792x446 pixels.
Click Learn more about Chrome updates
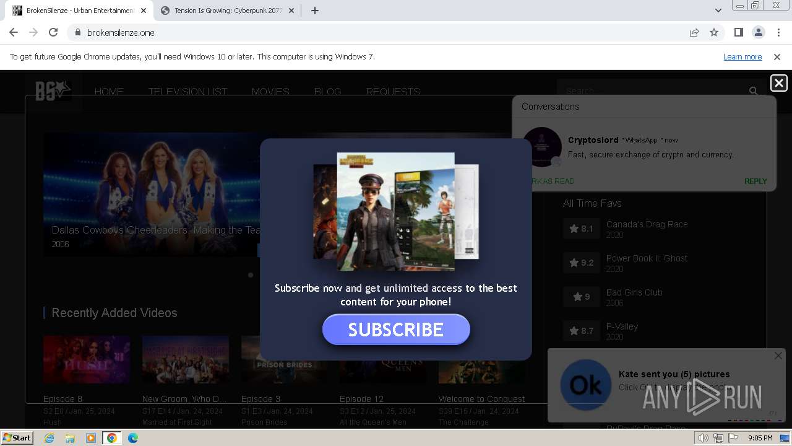point(742,56)
